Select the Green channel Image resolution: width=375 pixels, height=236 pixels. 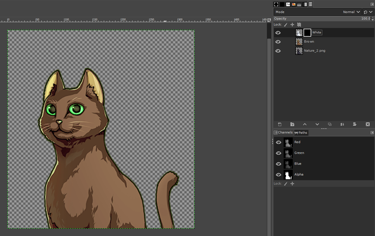click(299, 153)
